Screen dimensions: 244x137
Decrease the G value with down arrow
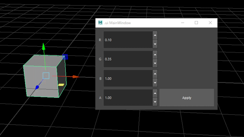click(155, 63)
